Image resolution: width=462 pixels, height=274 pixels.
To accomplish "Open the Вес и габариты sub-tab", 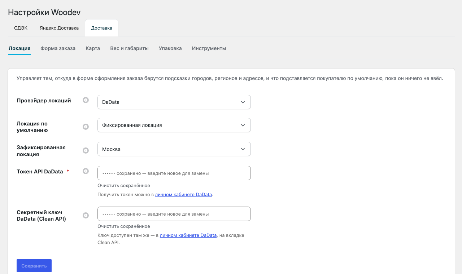I will (129, 48).
